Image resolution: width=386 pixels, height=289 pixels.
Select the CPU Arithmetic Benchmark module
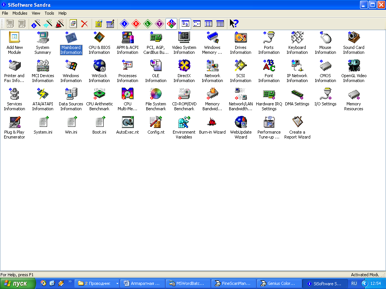(100, 99)
